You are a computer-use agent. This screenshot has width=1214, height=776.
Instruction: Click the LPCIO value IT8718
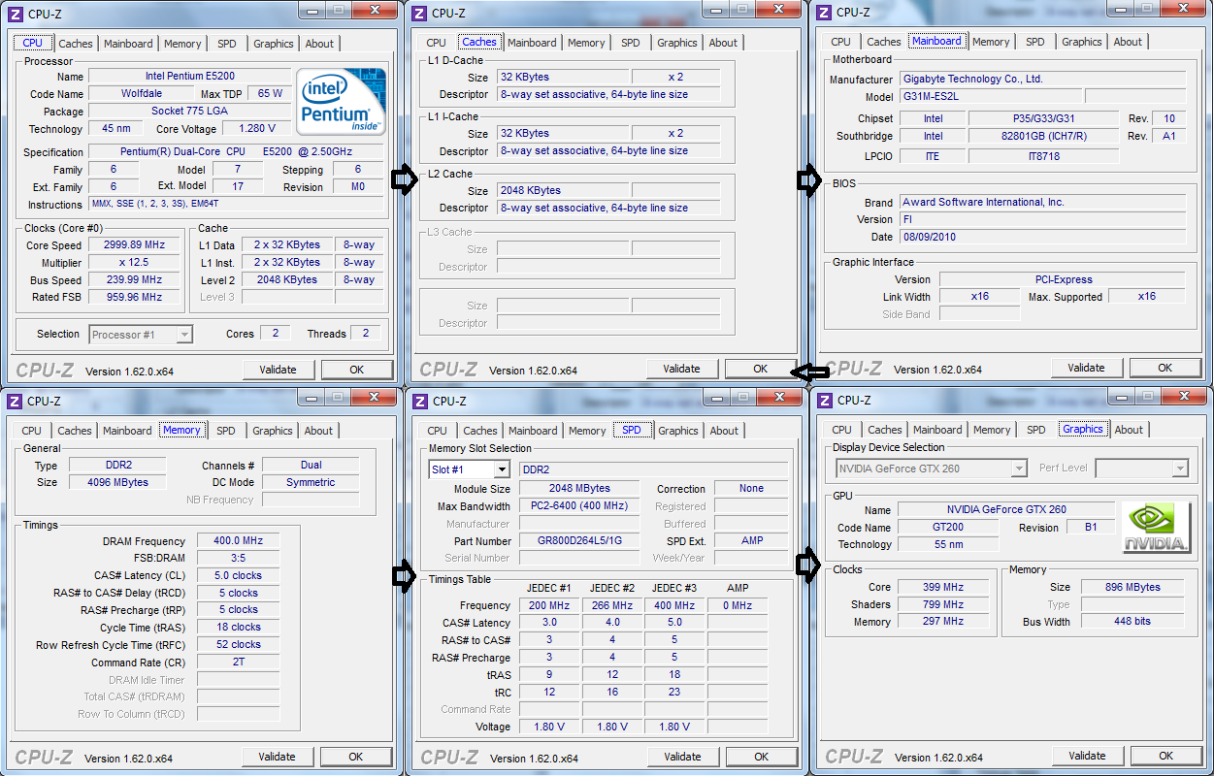(x=1043, y=156)
